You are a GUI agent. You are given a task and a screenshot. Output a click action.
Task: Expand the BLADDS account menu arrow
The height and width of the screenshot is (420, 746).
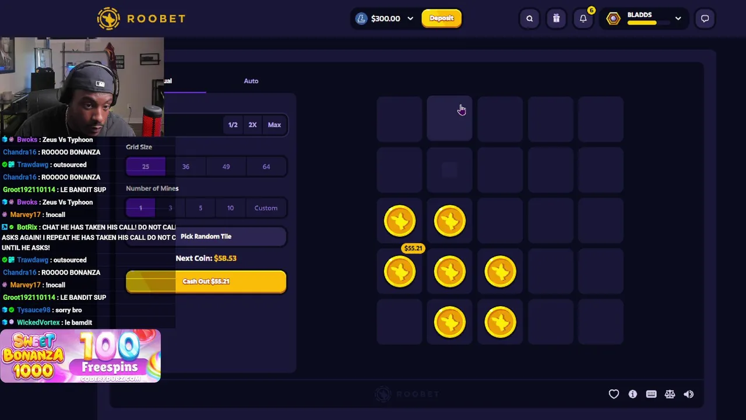click(x=678, y=19)
